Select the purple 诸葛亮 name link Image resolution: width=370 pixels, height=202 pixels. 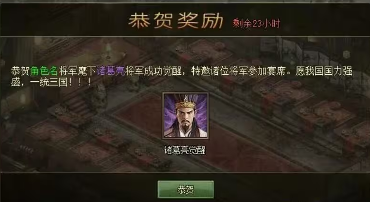(111, 71)
